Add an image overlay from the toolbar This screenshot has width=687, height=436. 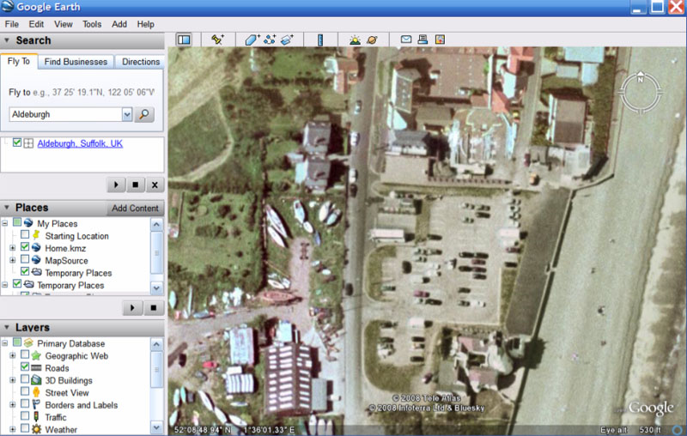pos(287,39)
